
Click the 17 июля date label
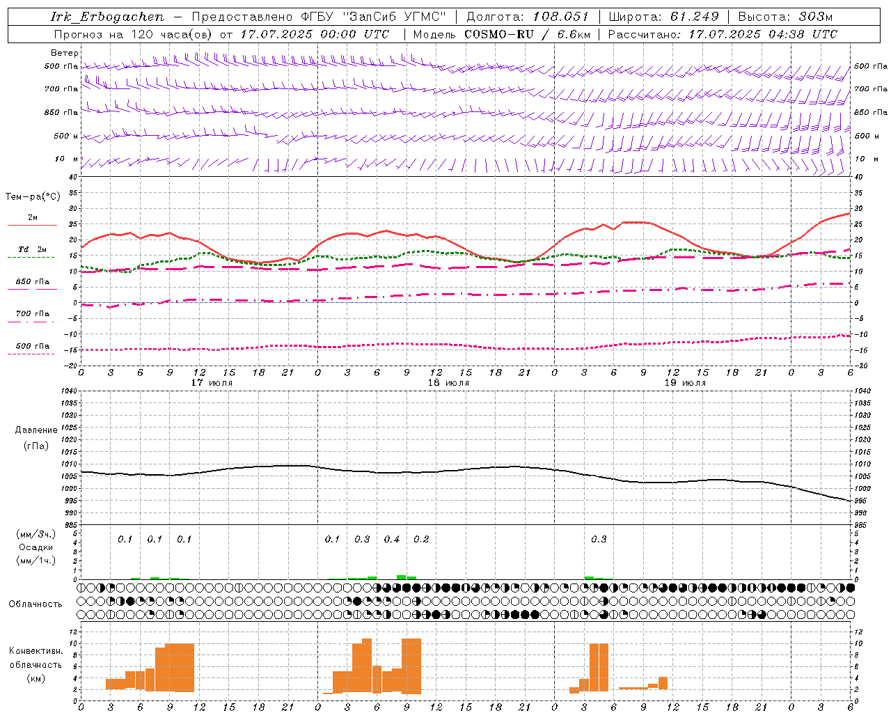(x=212, y=382)
